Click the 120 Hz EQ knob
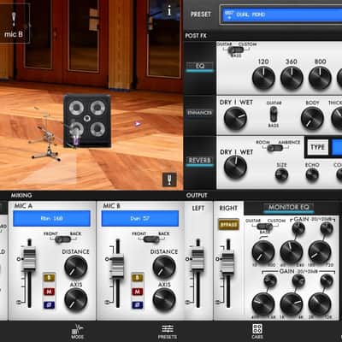The width and height of the screenshot is (342, 342). pyautogui.click(x=263, y=78)
